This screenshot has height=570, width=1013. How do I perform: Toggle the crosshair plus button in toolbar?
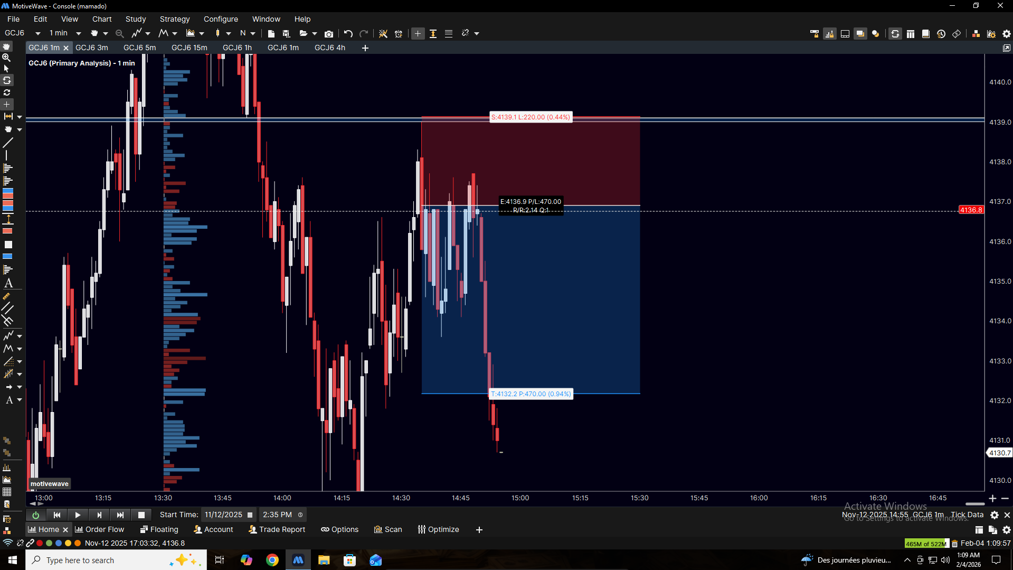[x=418, y=33]
